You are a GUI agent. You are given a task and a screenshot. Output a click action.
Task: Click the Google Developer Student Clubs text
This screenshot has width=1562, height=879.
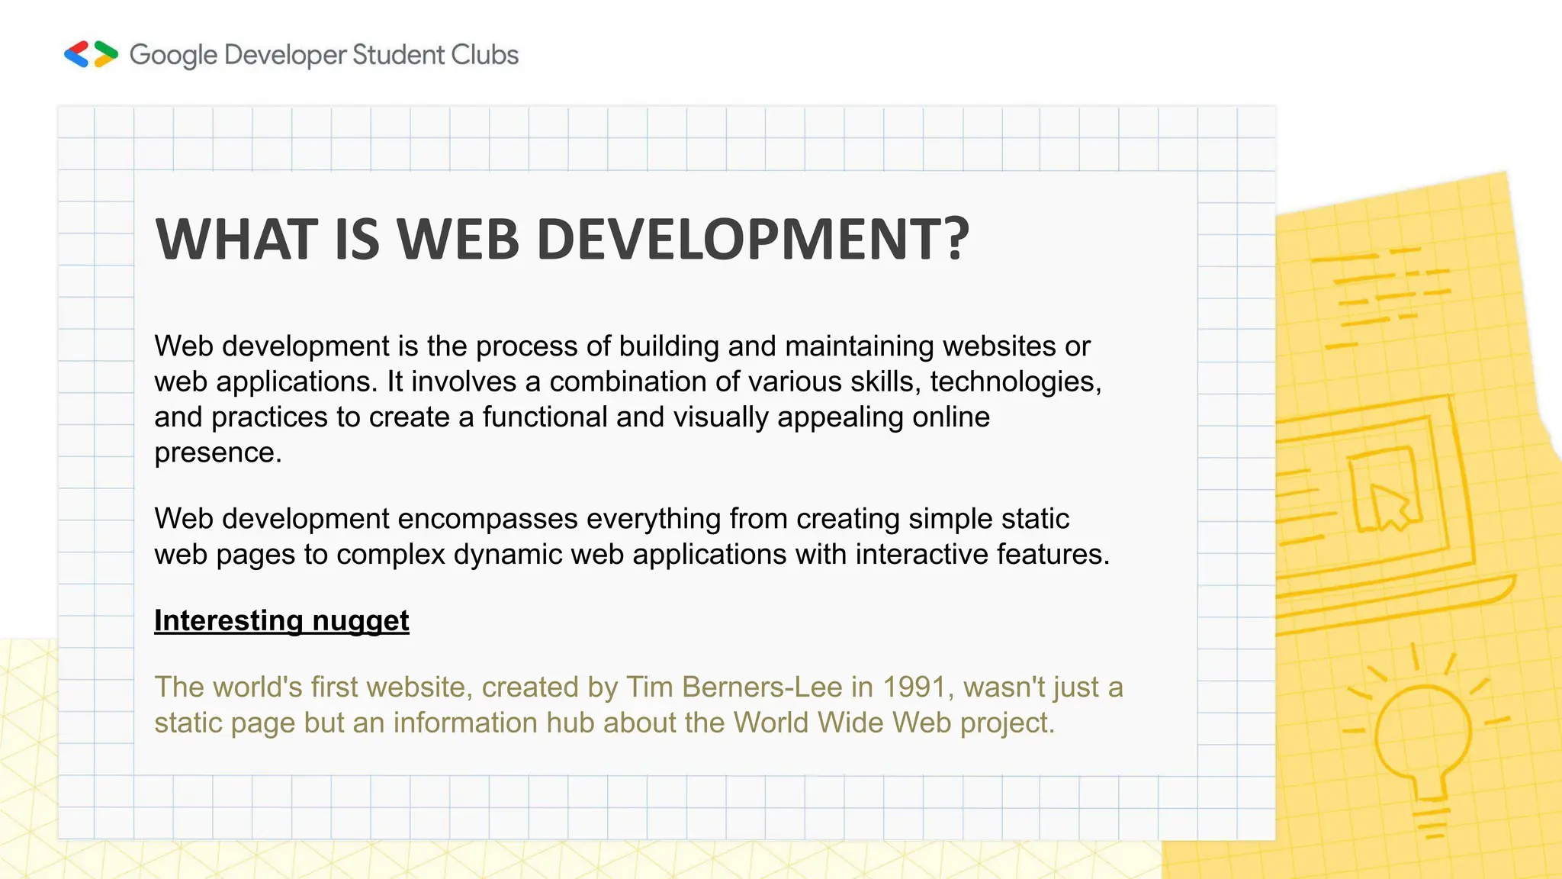tap(324, 55)
